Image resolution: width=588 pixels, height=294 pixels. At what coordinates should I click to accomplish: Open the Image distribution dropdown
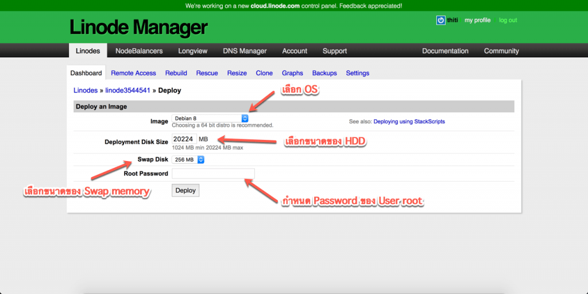click(210, 118)
